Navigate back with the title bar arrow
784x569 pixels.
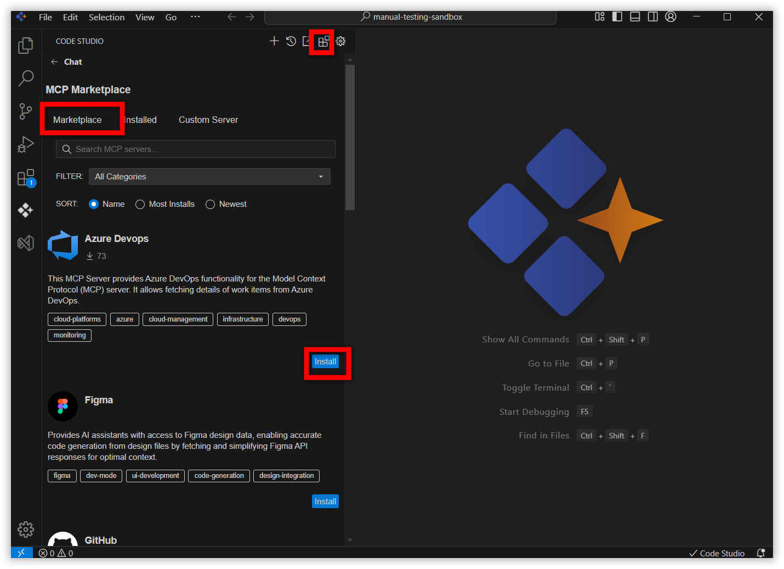232,17
